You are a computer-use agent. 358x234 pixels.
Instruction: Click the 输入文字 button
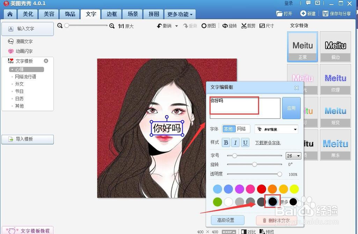28,29
